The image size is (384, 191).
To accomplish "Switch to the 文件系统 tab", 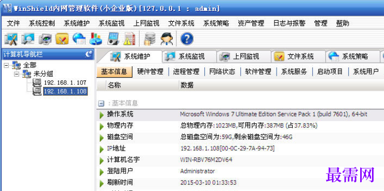I will [298, 56].
